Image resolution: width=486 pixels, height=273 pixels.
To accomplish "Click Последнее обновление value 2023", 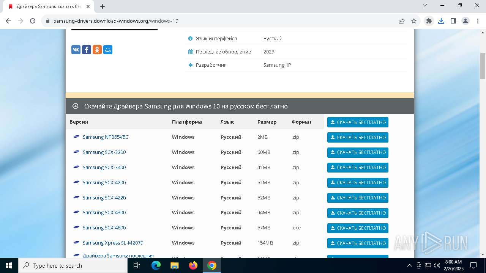I will click(269, 52).
